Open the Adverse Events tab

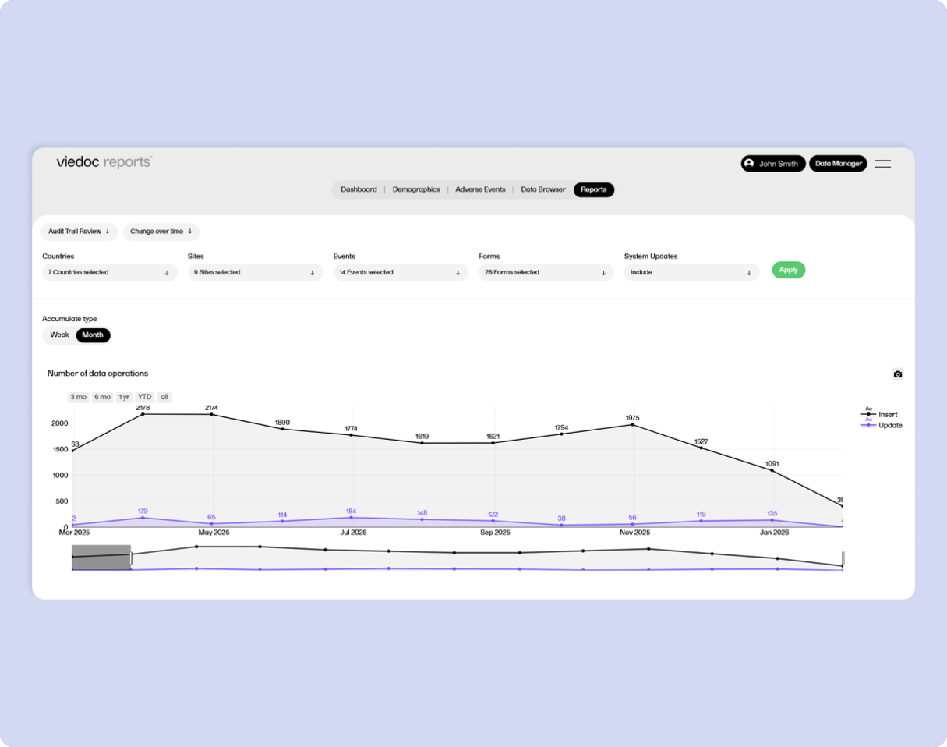480,189
